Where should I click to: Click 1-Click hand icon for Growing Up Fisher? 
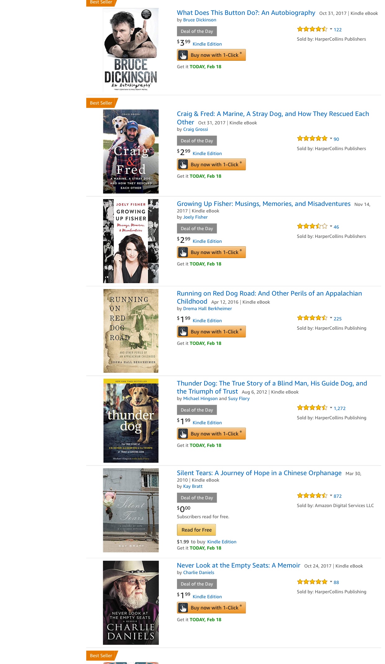pos(183,252)
